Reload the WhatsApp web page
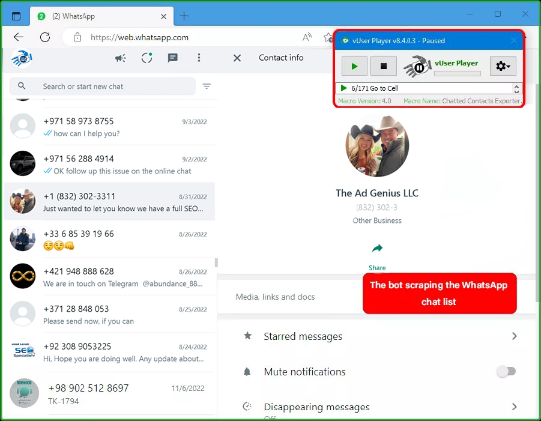 click(45, 37)
